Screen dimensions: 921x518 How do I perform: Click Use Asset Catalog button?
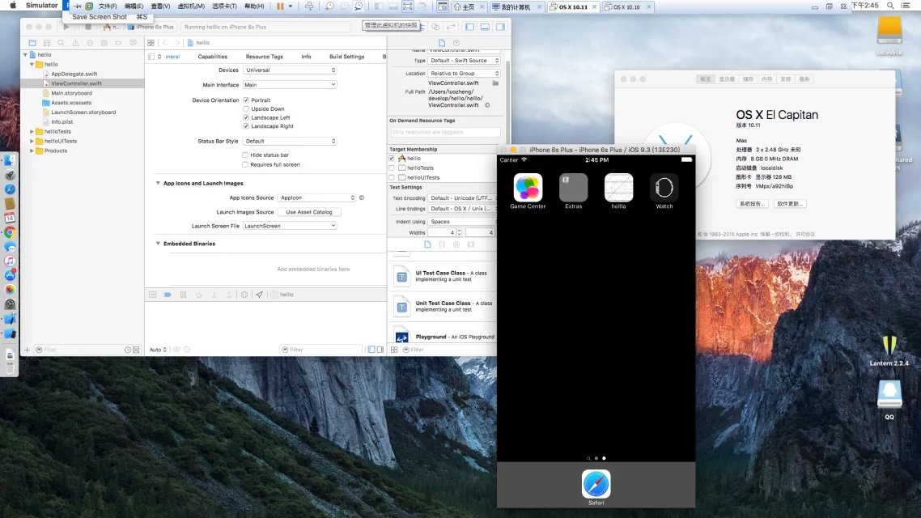pos(309,212)
